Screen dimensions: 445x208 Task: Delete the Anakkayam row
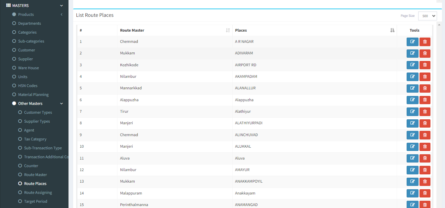425,193
